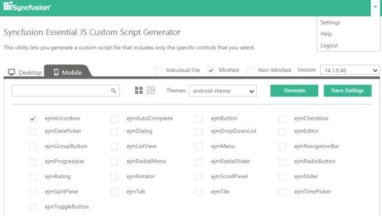Enable the Individual File checkbox

[158, 70]
